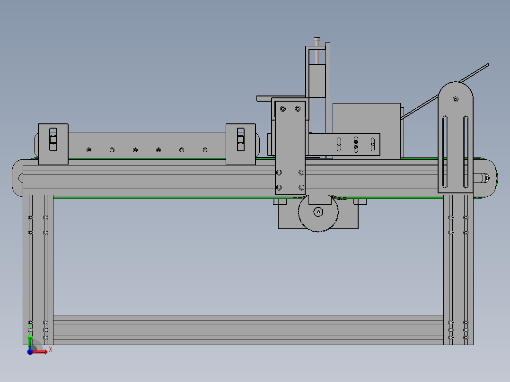Select the large square motor housing box
510x382 pixels.
pos(367,118)
